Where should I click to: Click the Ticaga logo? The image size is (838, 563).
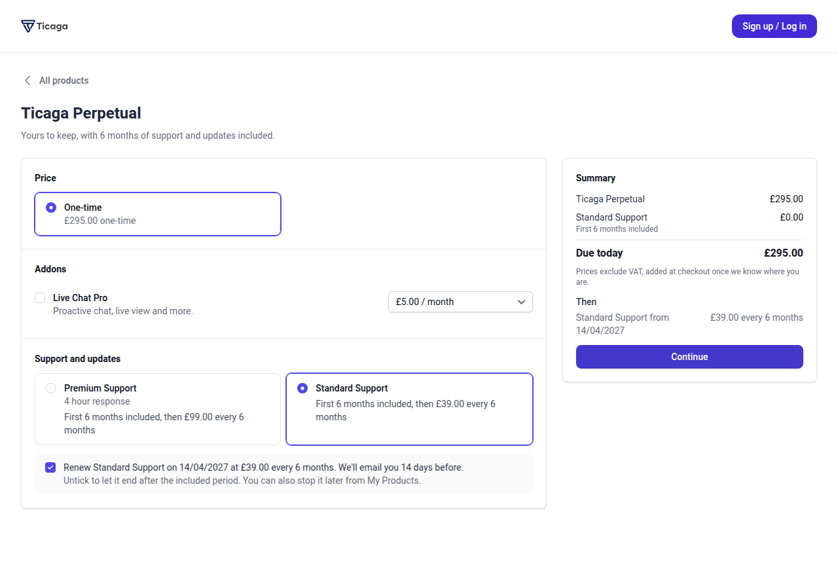coord(45,26)
